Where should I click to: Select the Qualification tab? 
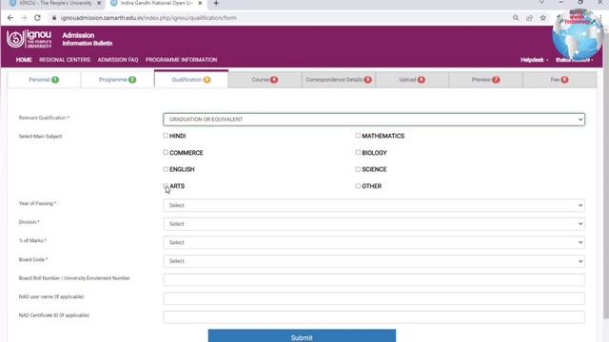pos(191,80)
